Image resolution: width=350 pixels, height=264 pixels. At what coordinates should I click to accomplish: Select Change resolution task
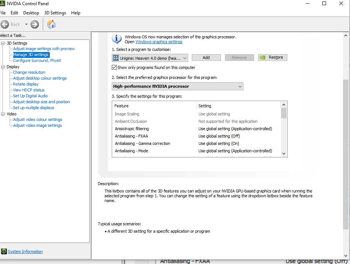pyautogui.click(x=29, y=72)
